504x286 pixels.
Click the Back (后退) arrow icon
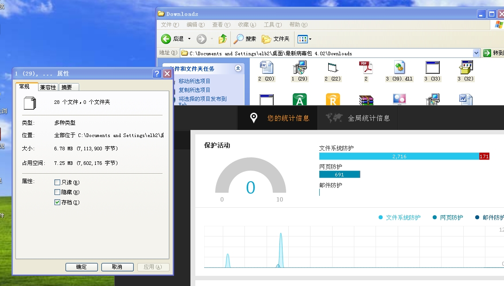point(166,39)
